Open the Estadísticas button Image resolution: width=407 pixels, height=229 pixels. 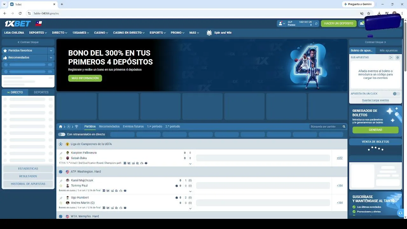pyautogui.click(x=28, y=169)
